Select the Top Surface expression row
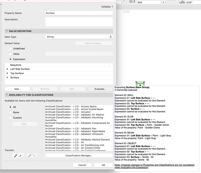Image resolution: width=201 pixels, height=173 pixels. (x=59, y=73)
